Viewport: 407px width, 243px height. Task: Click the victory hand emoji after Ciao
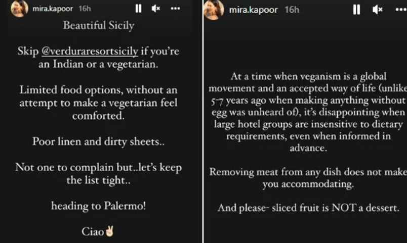click(109, 232)
